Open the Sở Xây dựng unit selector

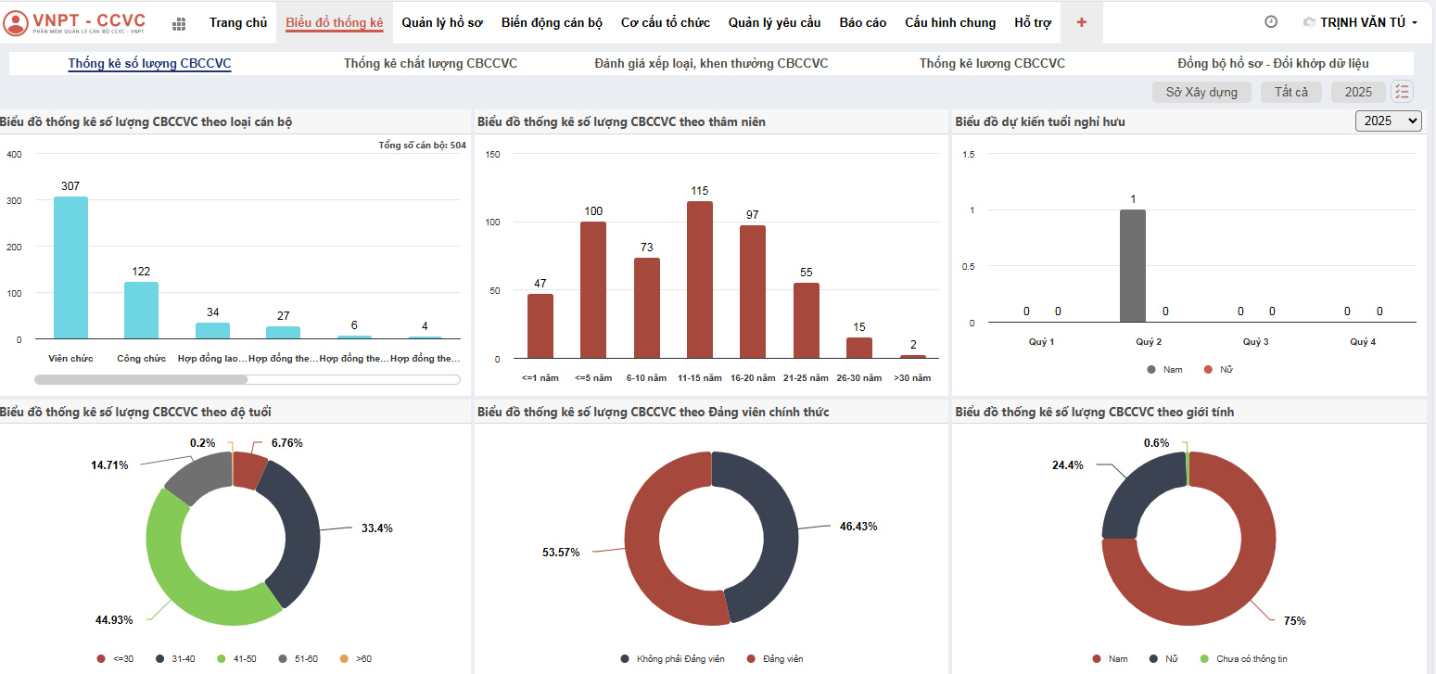tap(1201, 92)
